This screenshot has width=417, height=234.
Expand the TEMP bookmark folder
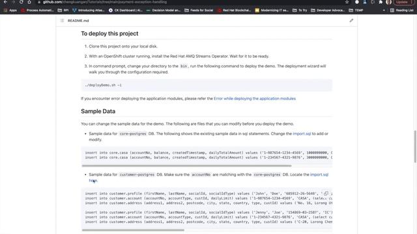coord(356,10)
